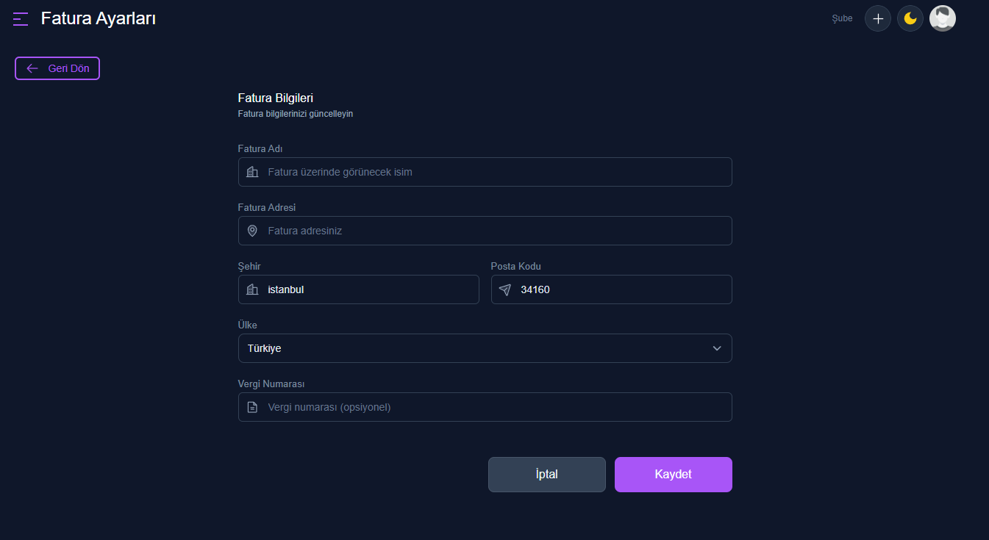Image resolution: width=989 pixels, height=540 pixels.
Task: Open the Türkiye country selector
Action: [x=485, y=348]
